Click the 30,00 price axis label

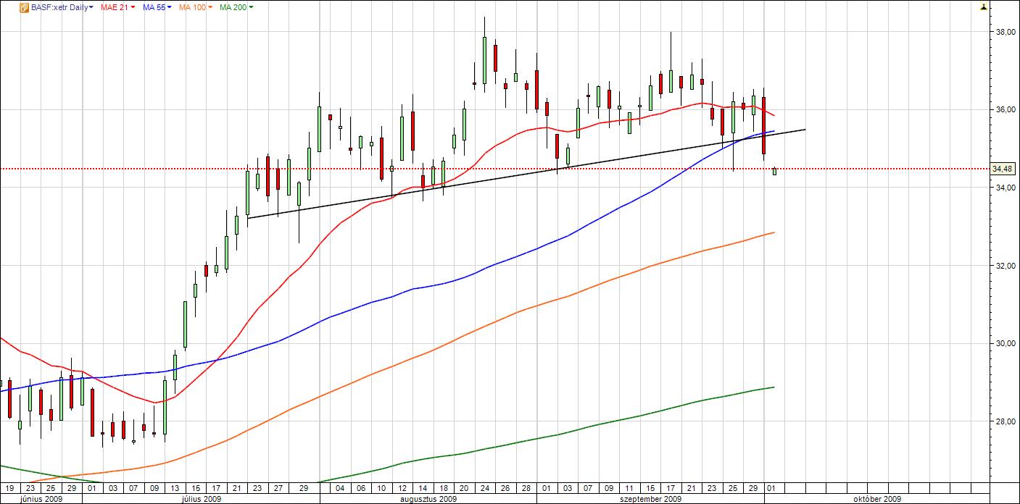[x=1005, y=343]
